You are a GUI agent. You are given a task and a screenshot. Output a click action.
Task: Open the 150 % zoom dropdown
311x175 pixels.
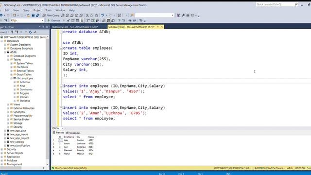(62, 128)
